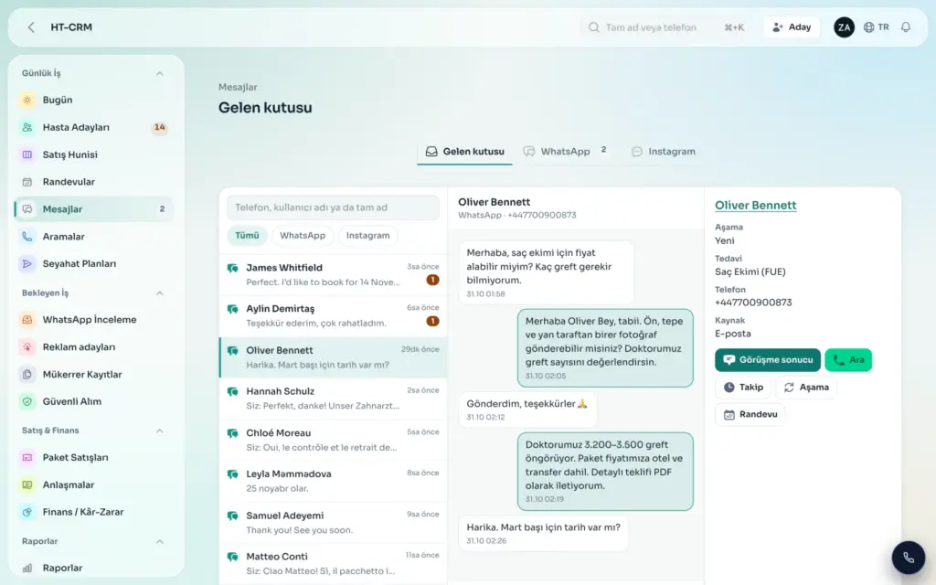Click the phone number +447700900873 under Telefon
This screenshot has height=585, width=936.
pyautogui.click(x=753, y=303)
